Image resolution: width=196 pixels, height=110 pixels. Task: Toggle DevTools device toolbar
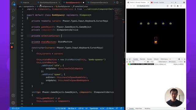pos(130,59)
